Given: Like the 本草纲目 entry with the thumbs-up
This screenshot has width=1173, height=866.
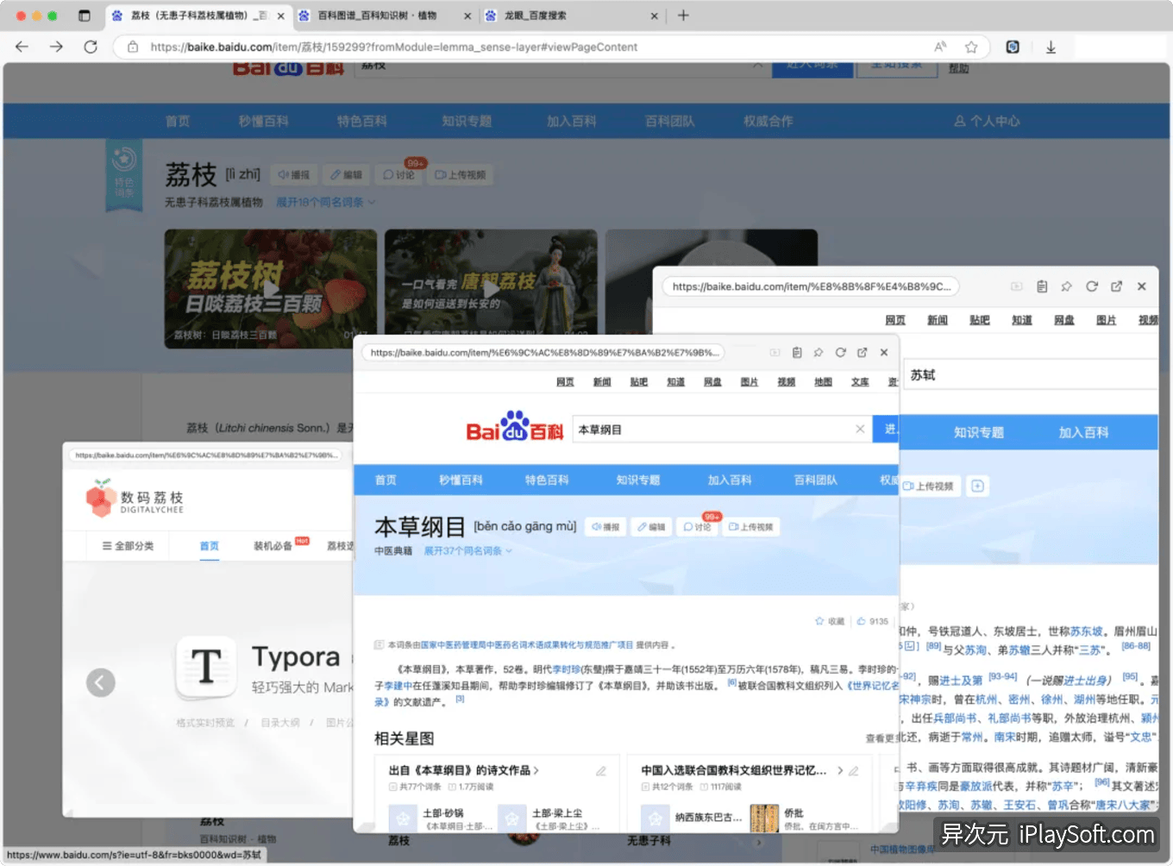Looking at the screenshot, I should [x=862, y=621].
